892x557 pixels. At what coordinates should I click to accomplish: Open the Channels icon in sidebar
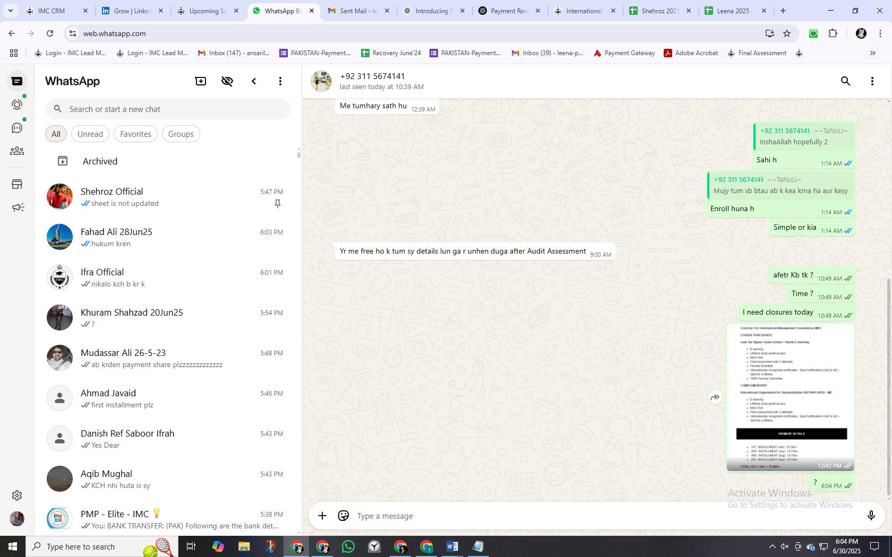click(17, 128)
